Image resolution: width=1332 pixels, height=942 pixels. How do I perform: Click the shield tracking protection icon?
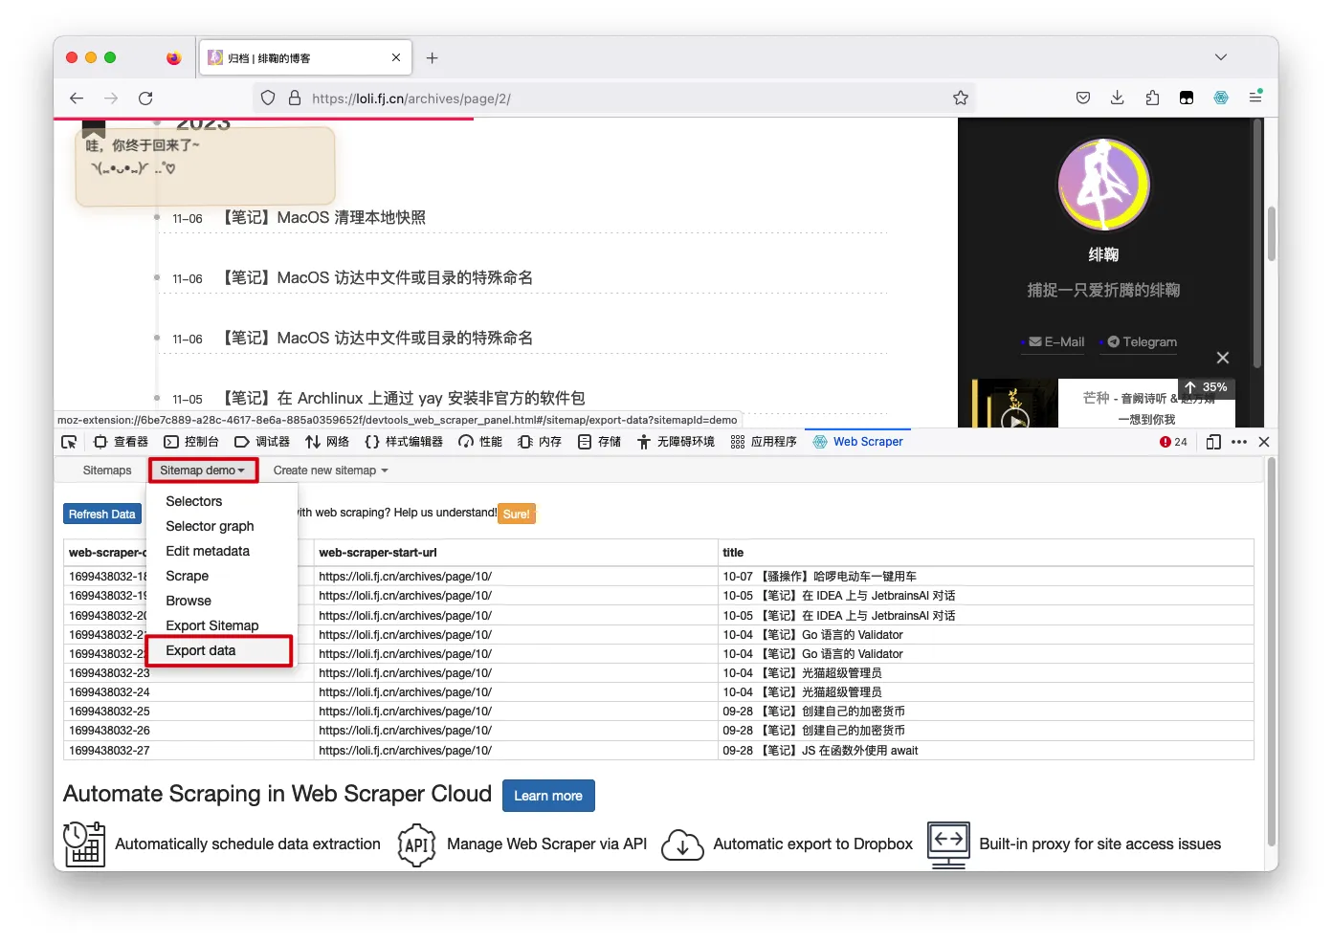tap(268, 98)
